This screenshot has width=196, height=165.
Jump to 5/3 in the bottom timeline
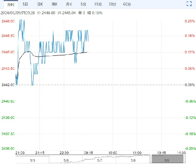pyautogui.click(x=32, y=160)
